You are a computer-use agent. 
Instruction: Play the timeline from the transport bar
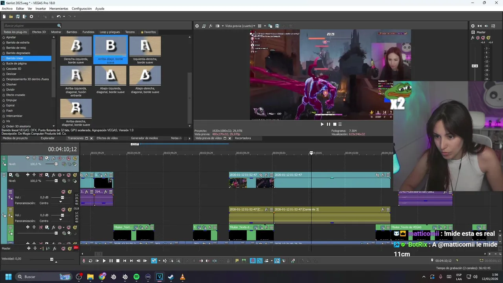point(104,261)
